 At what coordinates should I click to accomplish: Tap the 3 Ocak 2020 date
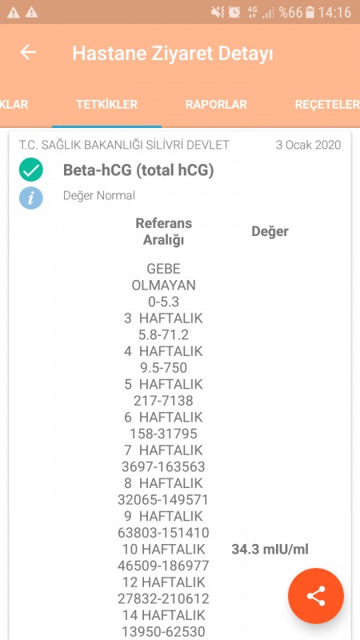(x=309, y=145)
